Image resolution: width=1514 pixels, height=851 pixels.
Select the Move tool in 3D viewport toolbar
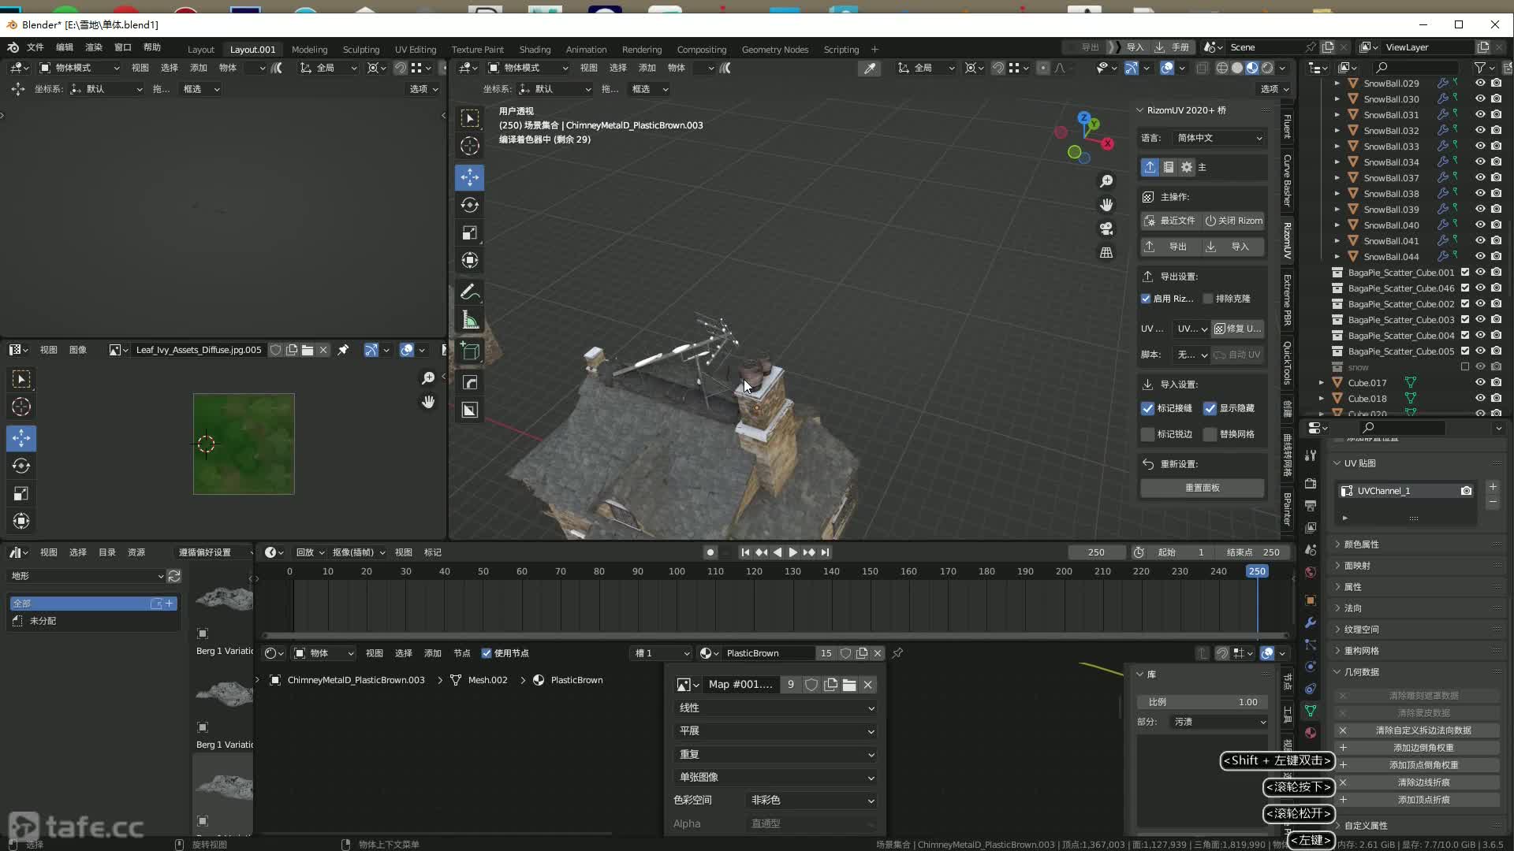[x=469, y=177]
